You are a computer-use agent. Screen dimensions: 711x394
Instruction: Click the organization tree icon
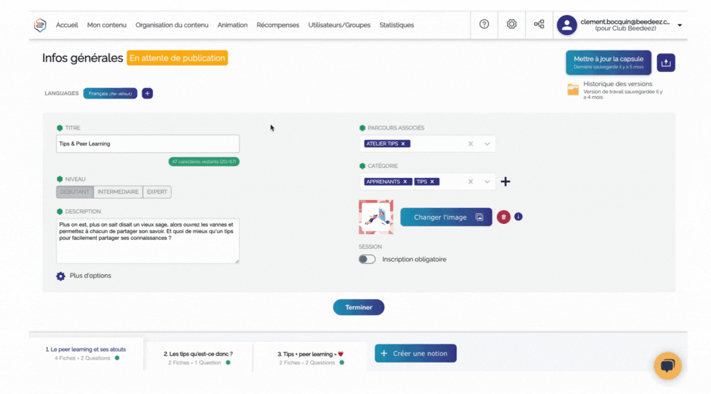[539, 25]
